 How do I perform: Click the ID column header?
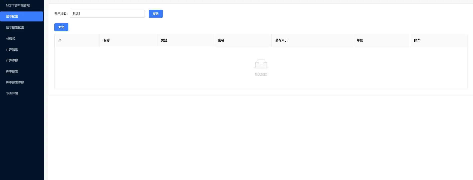77,40
